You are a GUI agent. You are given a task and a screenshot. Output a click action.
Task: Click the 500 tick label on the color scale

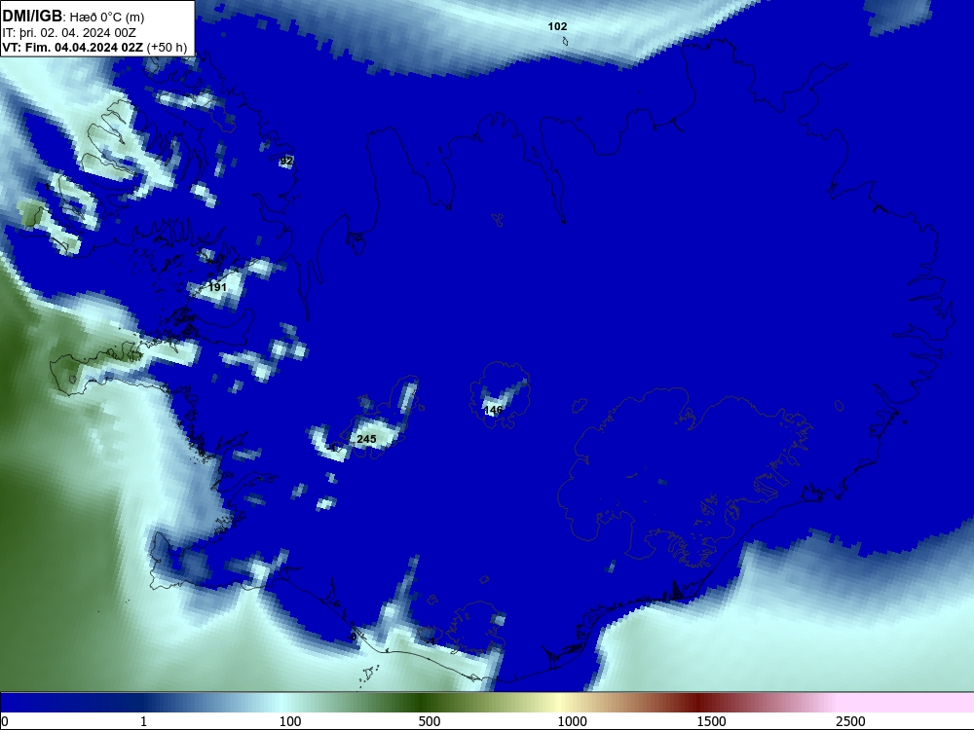pos(430,721)
